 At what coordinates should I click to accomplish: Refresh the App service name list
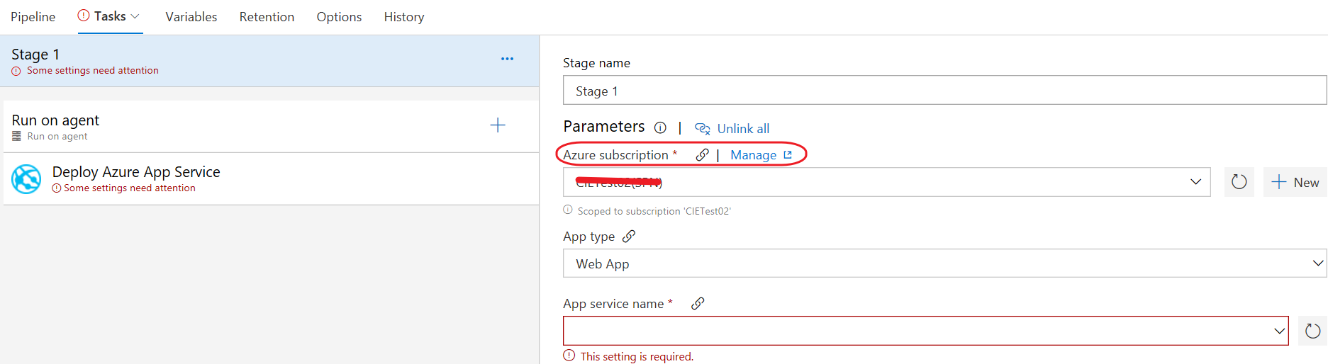tap(1312, 331)
